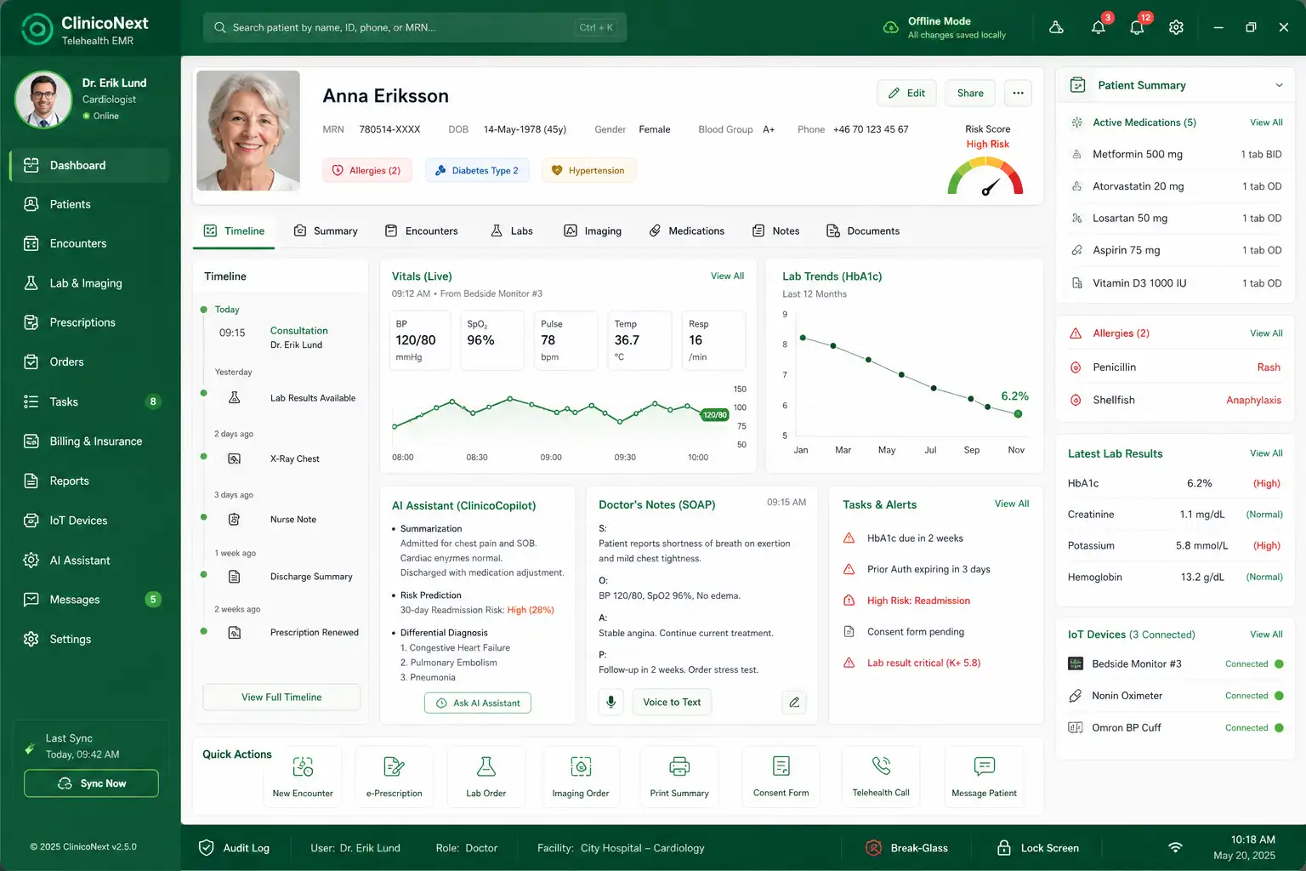Click the Offline Mode cloud icon
This screenshot has height=871, width=1306.
[890, 27]
